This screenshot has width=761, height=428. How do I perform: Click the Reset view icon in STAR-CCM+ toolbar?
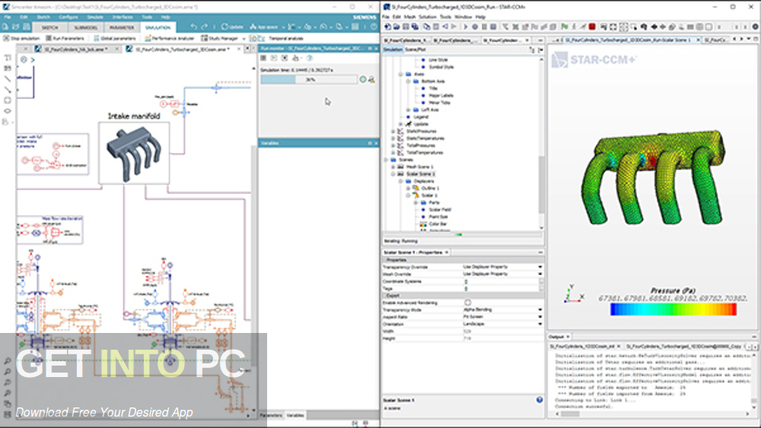click(x=613, y=27)
